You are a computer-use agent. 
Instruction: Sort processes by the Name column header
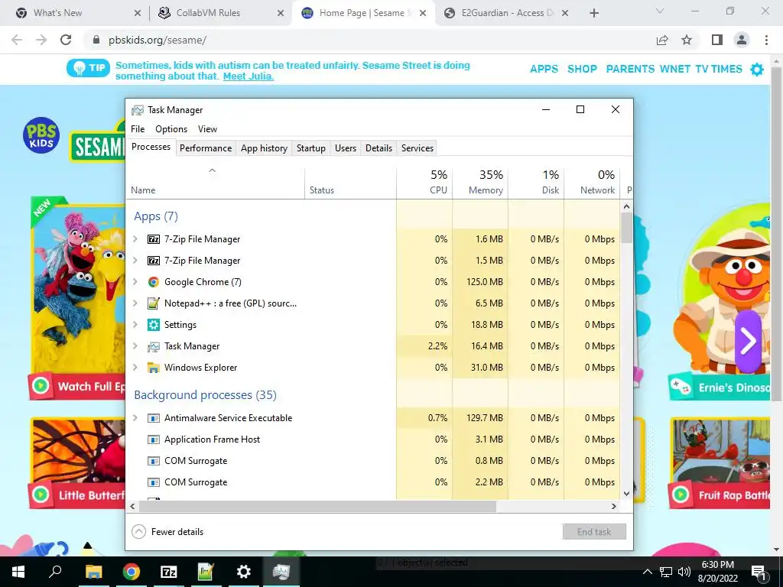[215, 183]
